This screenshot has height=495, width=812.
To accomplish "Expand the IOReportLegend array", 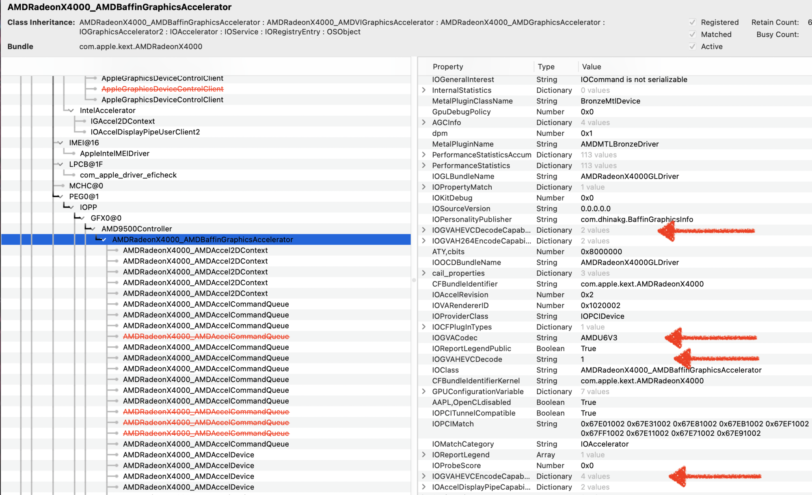I will 424,454.
